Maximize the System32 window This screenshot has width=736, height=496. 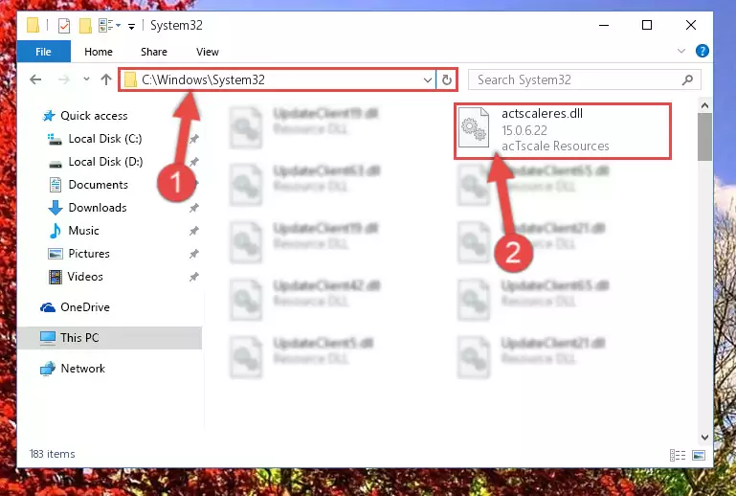pyautogui.click(x=647, y=25)
